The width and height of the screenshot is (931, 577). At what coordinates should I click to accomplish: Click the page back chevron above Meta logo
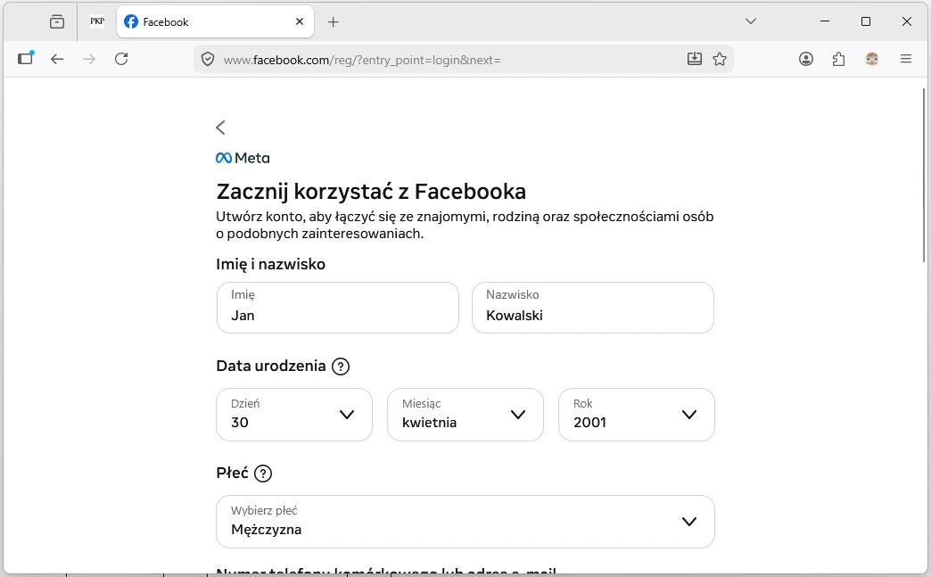point(220,127)
